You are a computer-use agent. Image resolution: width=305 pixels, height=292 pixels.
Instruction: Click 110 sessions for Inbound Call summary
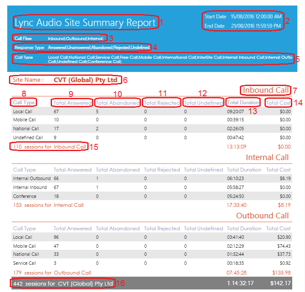[x=49, y=147]
